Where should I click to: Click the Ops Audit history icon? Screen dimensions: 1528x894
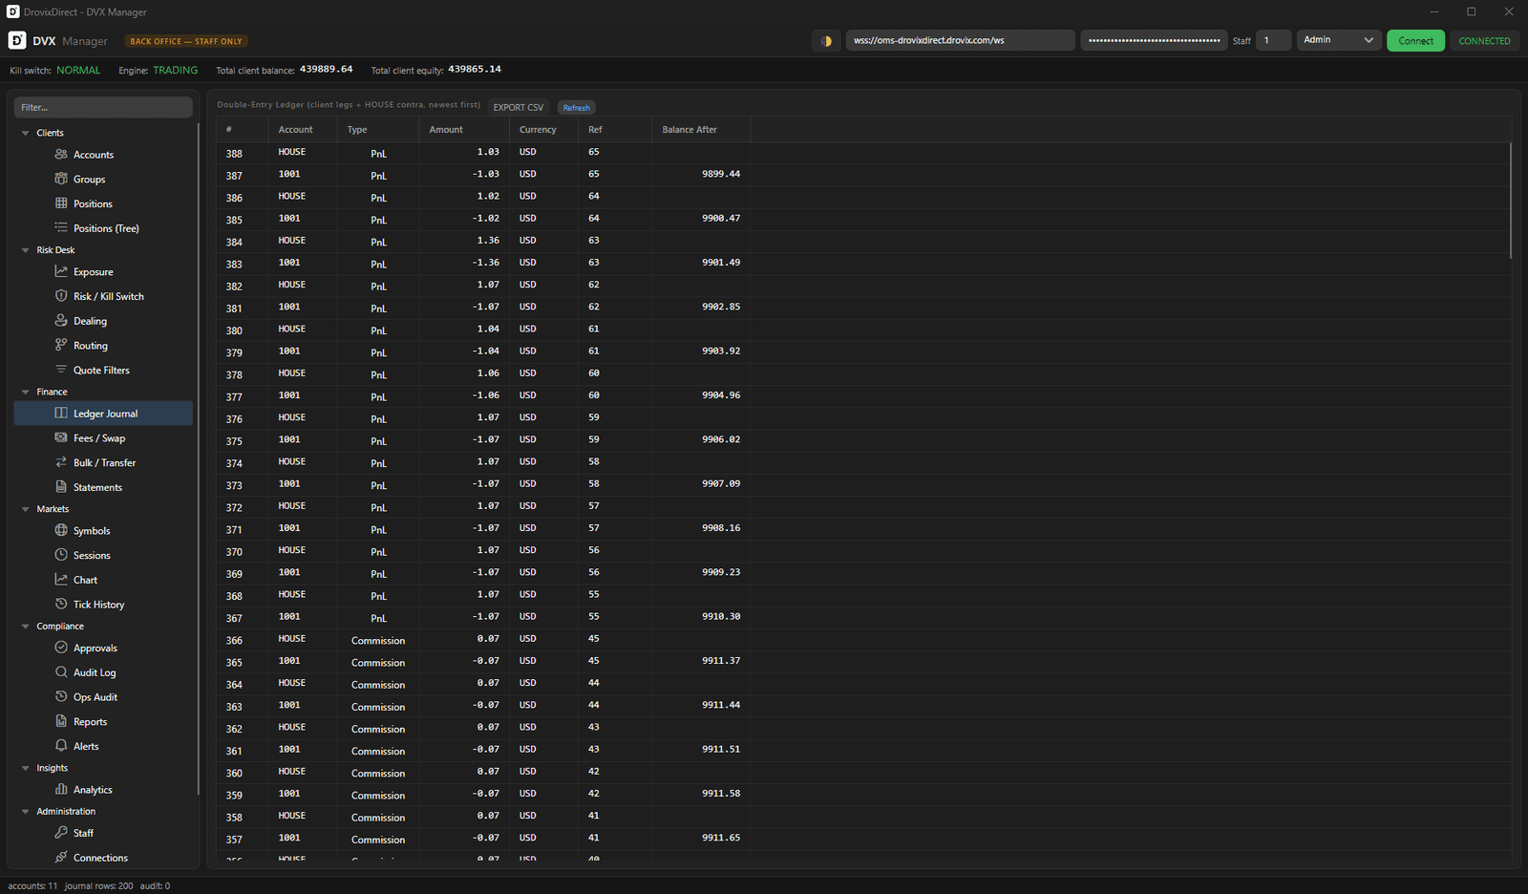click(x=61, y=697)
